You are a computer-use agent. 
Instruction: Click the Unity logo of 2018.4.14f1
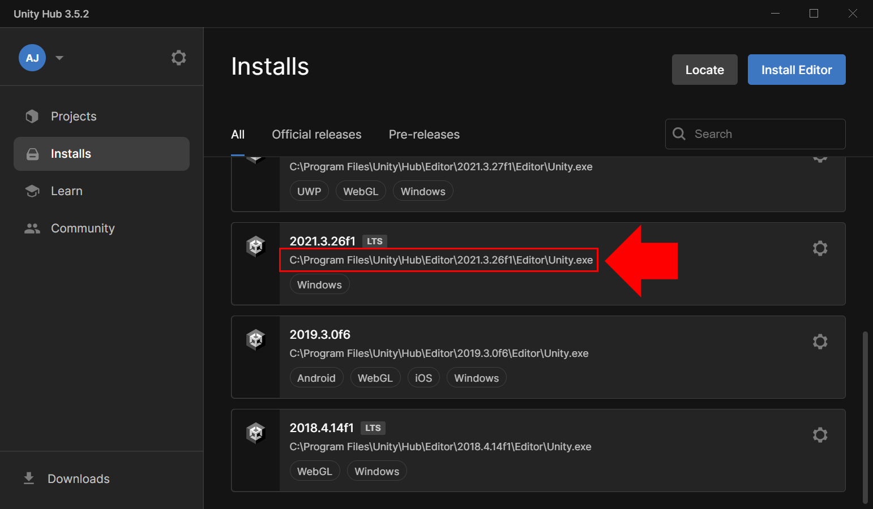[256, 433]
